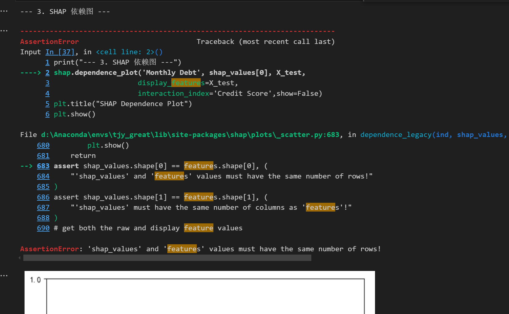The height and width of the screenshot is (314, 509).
Task: Click the 'dependence_legacy(ind, shap_values,' text
Action: coord(434,135)
